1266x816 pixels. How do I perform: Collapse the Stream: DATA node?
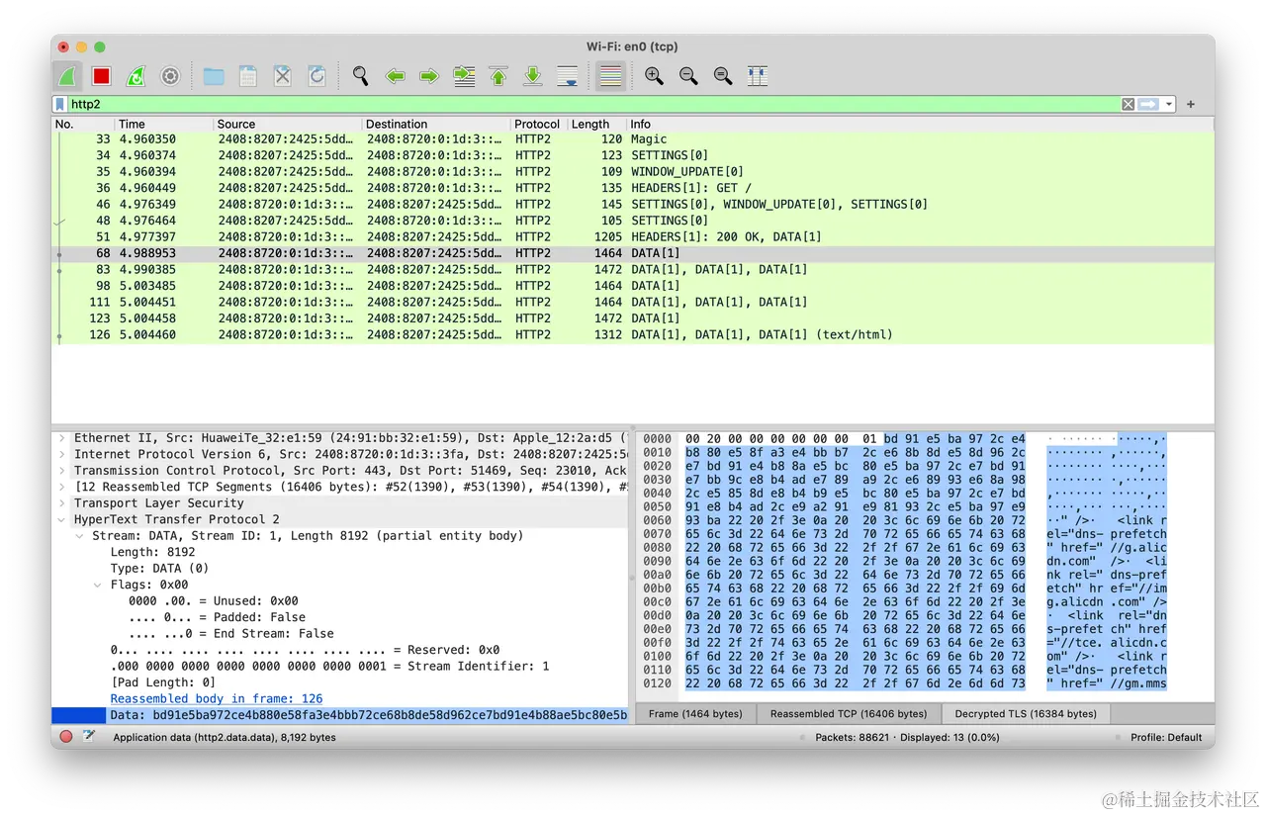tap(81, 536)
